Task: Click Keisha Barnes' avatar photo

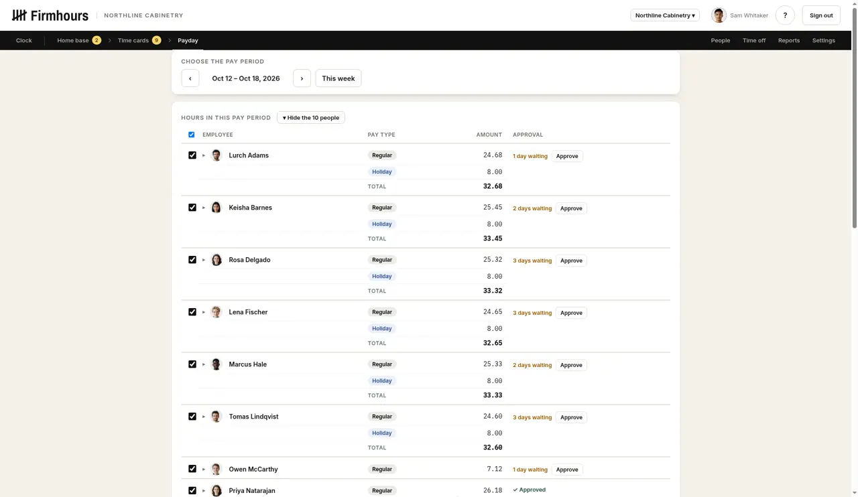Action: pos(217,208)
